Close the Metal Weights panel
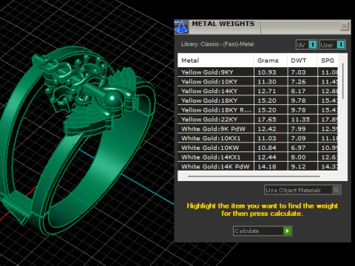The height and width of the screenshot is (266, 355). (x=345, y=26)
